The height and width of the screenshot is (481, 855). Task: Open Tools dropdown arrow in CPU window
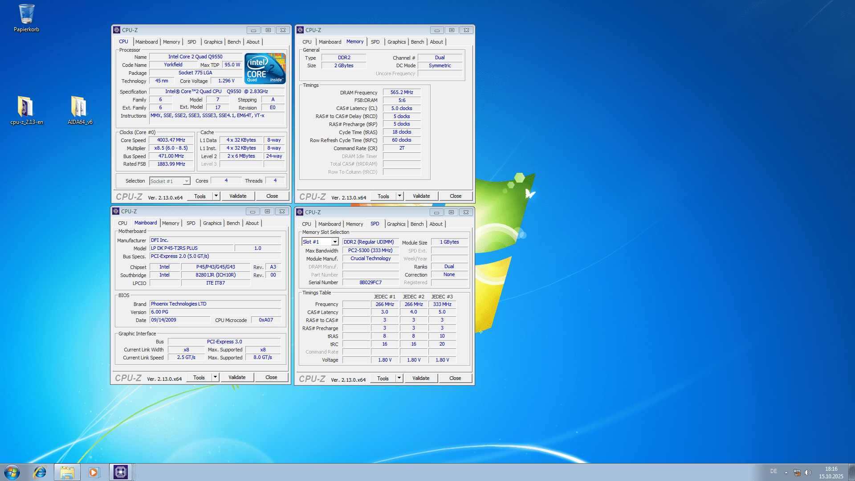(x=216, y=196)
